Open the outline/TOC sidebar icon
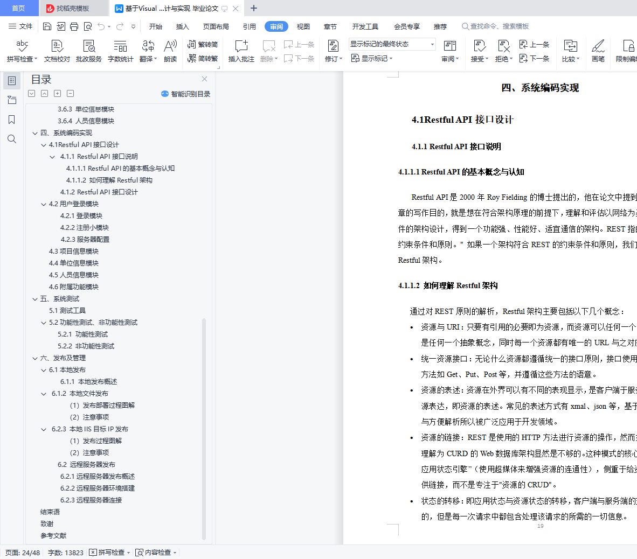This screenshot has height=559, width=637. click(x=12, y=81)
